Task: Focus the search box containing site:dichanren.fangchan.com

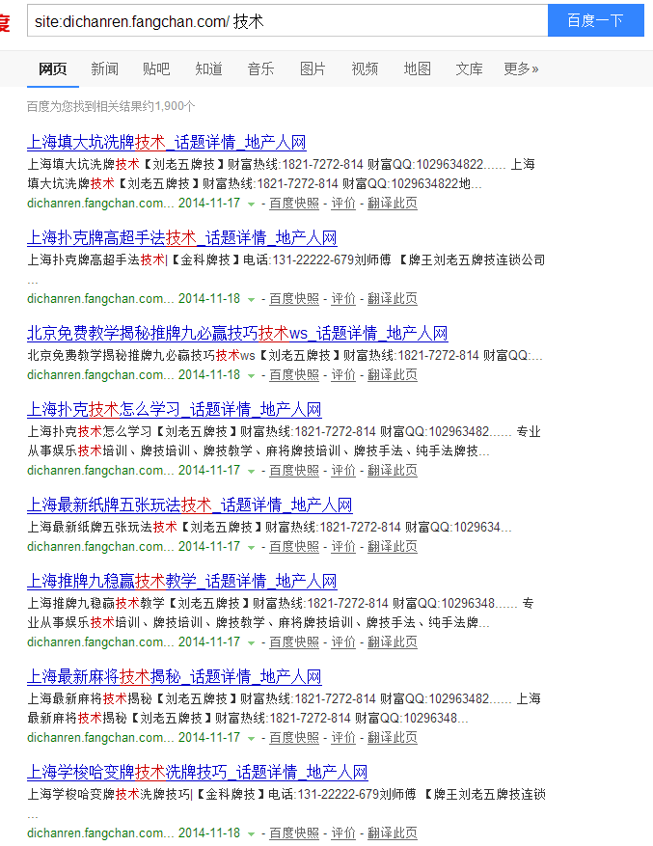Action: click(287, 20)
